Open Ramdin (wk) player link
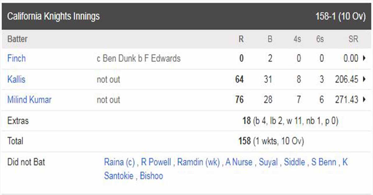The image size is (373, 195). coord(199,162)
